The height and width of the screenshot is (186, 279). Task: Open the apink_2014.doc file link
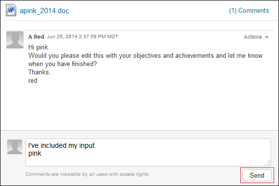(44, 11)
